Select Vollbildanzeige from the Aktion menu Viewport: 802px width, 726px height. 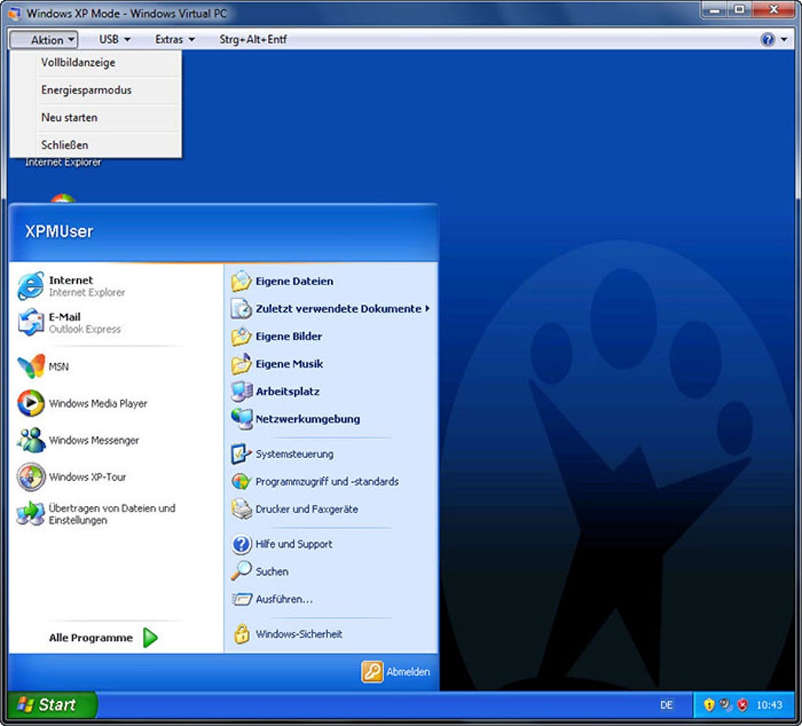95,63
